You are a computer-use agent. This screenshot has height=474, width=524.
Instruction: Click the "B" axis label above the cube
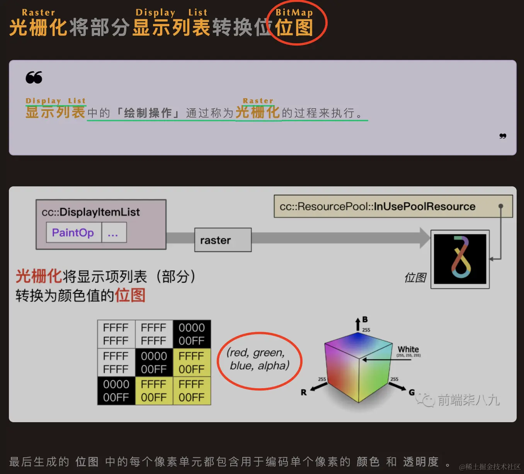(x=365, y=319)
